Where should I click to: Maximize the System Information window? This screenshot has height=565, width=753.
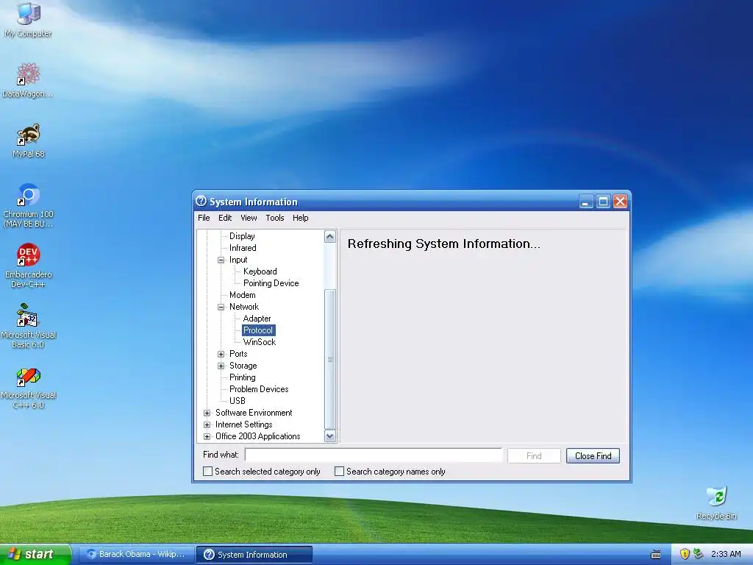(x=603, y=202)
